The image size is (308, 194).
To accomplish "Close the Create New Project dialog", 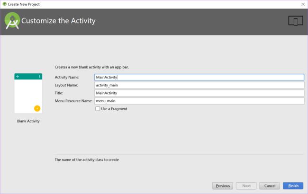I will [x=303, y=4].
